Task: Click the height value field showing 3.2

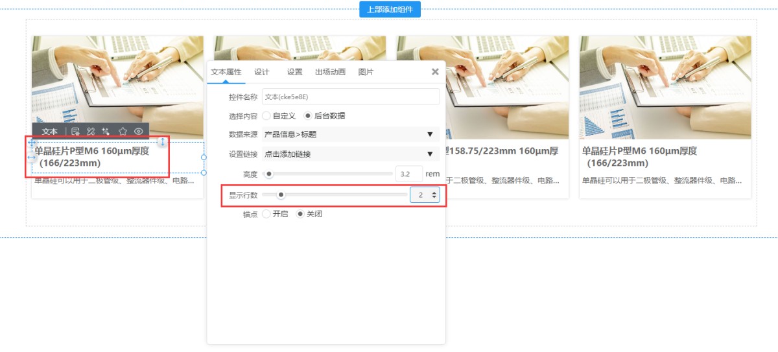Action: (409, 174)
